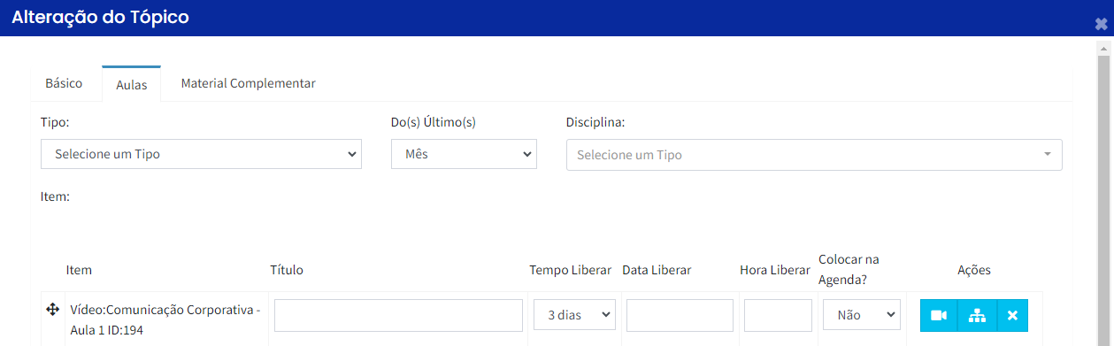Select the Aulas tab

pos(131,84)
